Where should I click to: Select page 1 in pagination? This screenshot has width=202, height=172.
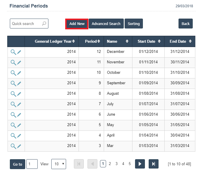(103, 164)
